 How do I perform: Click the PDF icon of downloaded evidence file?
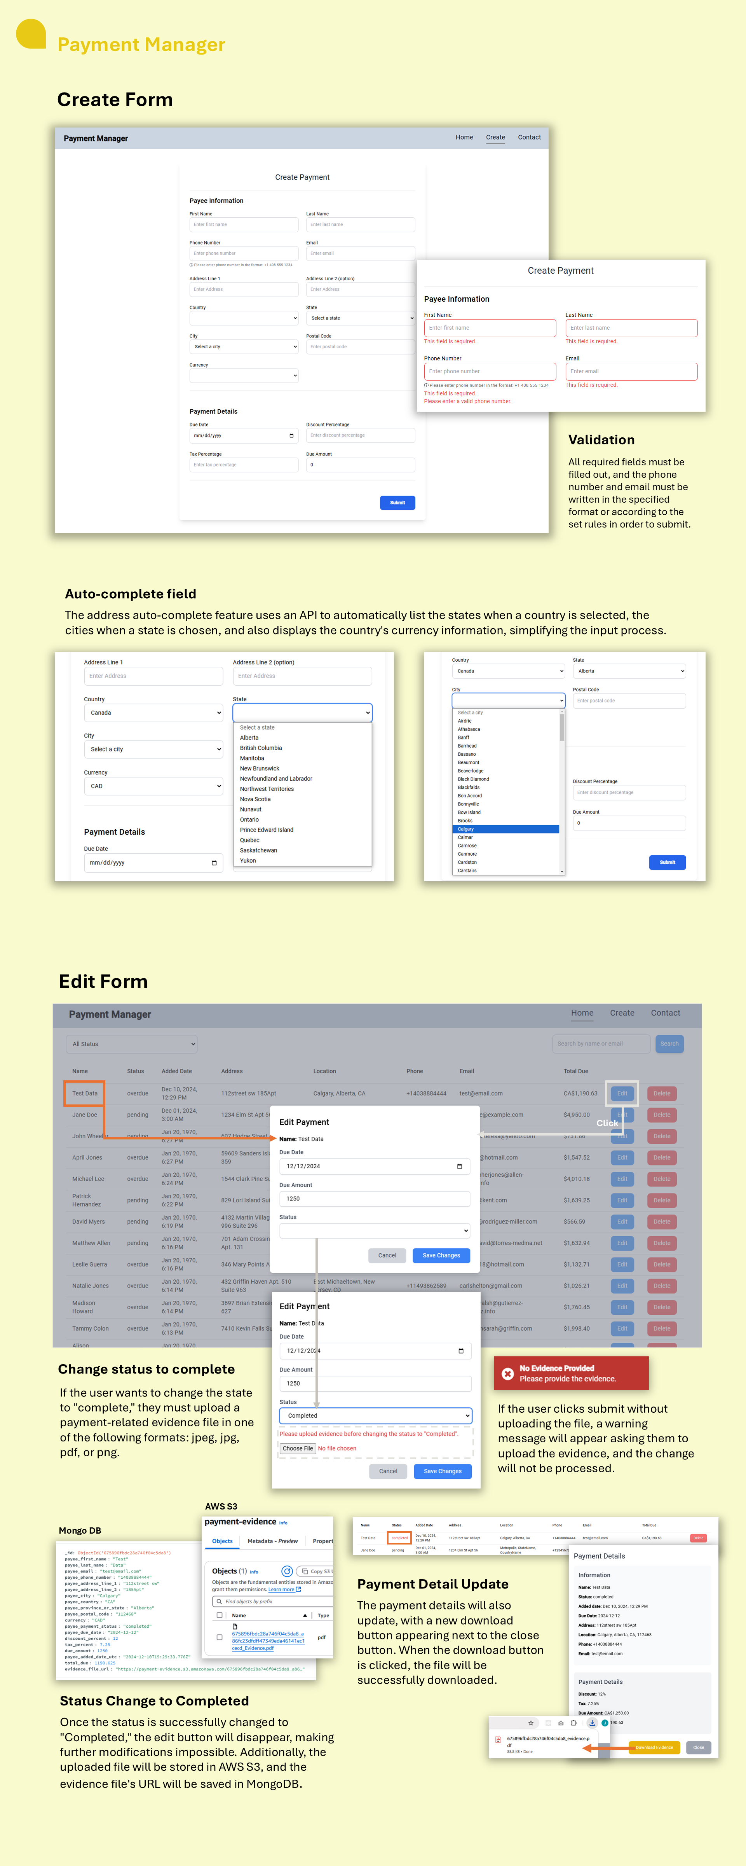coord(498,1739)
